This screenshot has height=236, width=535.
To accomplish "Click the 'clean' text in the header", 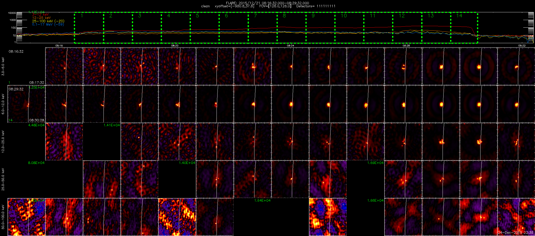I will tap(205, 6).
